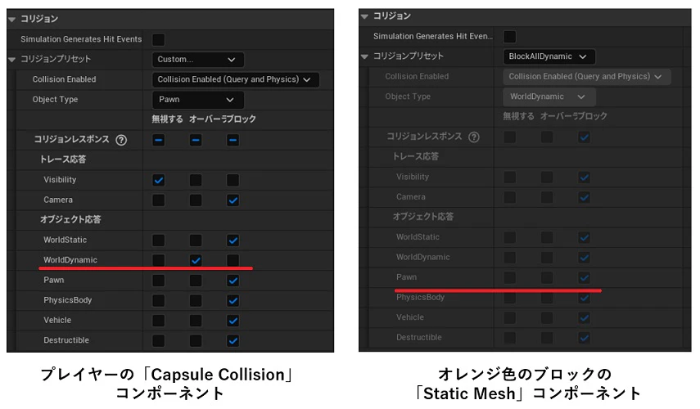Toggle PhysicsBody block checkbox in left panel
This screenshot has height=409, width=700.
click(233, 301)
